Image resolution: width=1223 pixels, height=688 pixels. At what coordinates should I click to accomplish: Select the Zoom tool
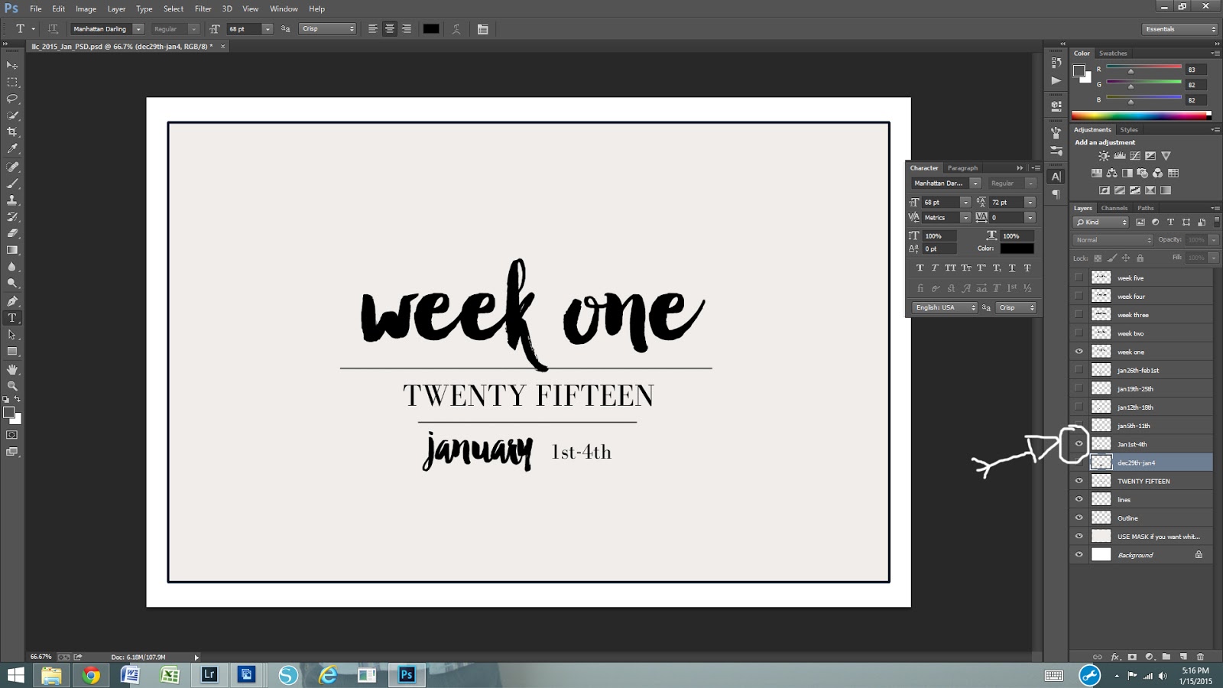click(11, 386)
